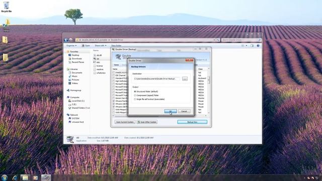Open Organize menu in Explorer
The height and width of the screenshot is (181, 322).
71,46
